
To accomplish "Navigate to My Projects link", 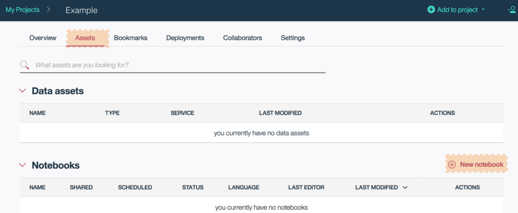I will (22, 10).
